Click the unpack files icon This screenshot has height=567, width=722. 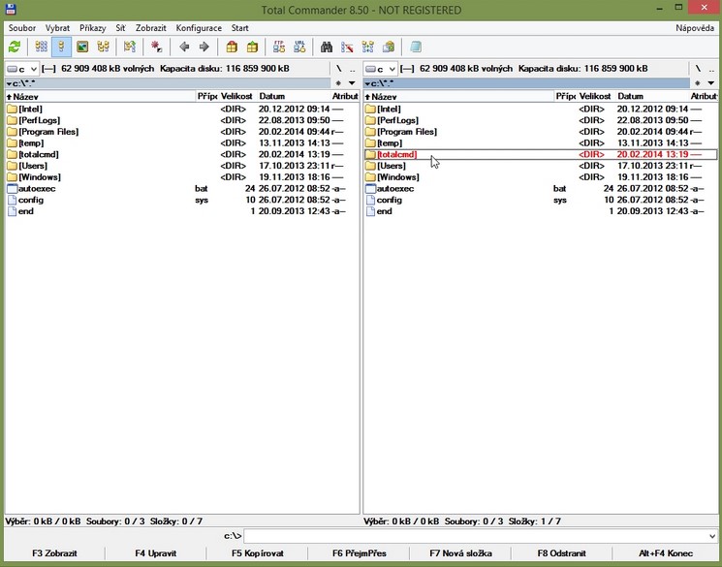coord(252,47)
